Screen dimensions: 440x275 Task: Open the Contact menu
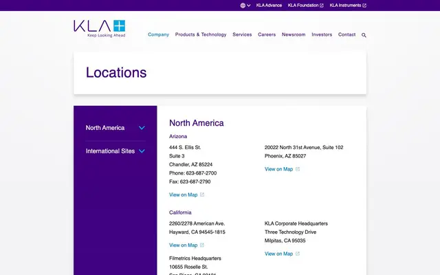(346, 34)
